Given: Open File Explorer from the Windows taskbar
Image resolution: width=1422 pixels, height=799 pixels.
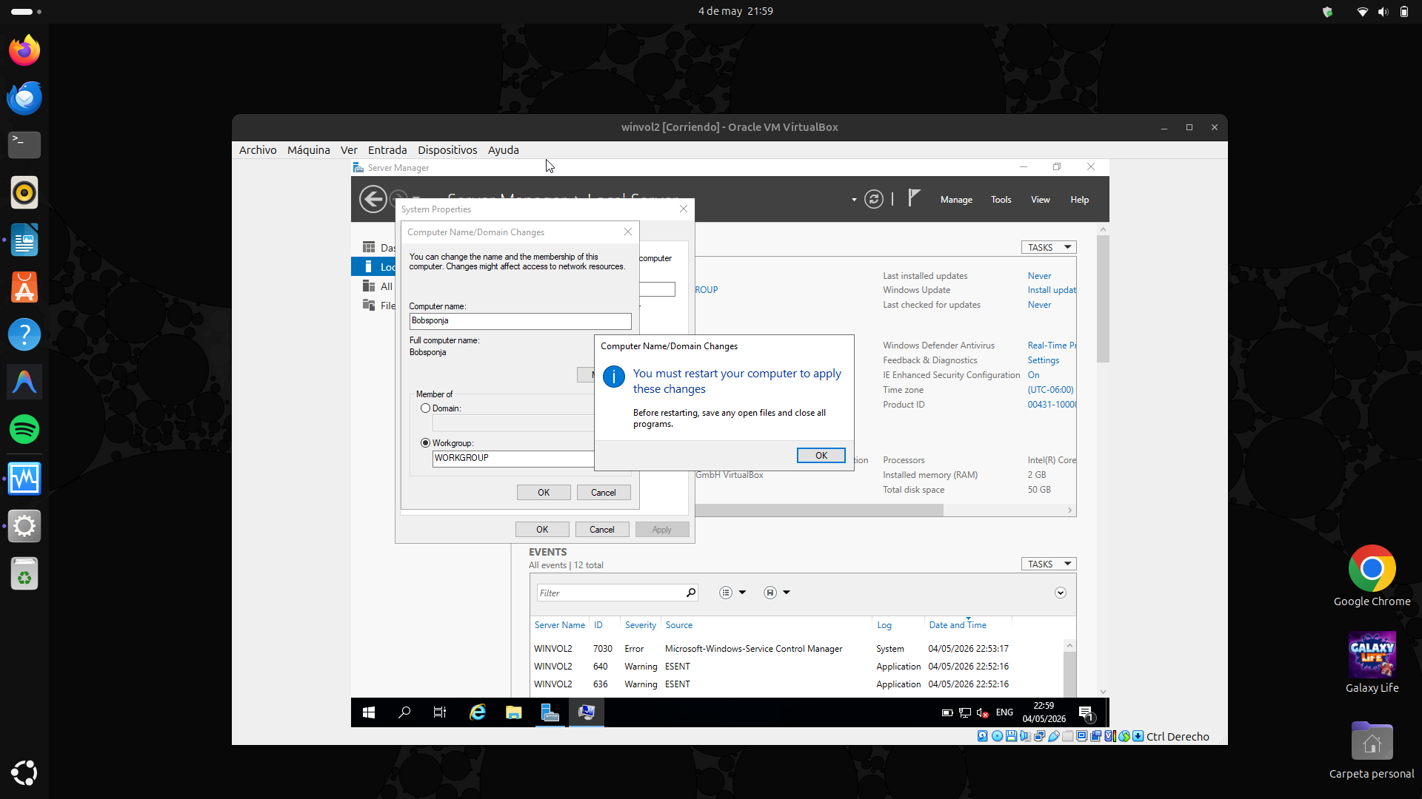Looking at the screenshot, I should tap(513, 712).
